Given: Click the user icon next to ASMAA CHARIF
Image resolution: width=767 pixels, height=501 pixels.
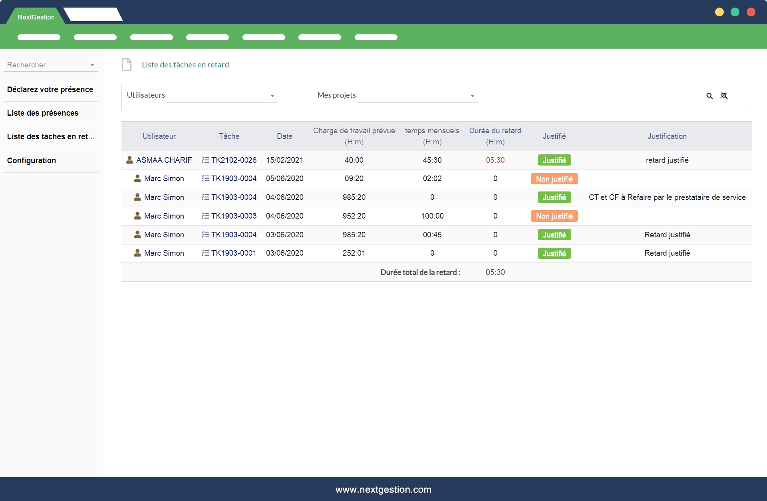Looking at the screenshot, I should point(129,160).
